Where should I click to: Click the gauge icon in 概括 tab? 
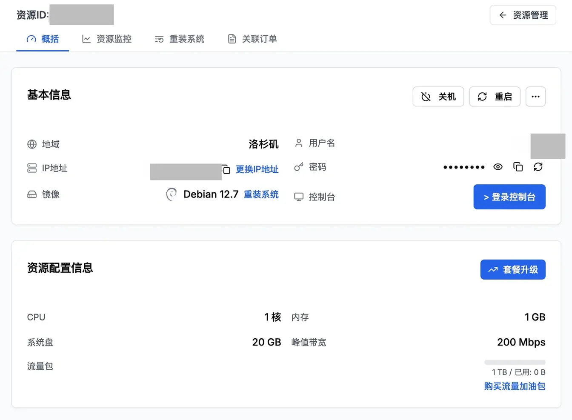[31, 39]
